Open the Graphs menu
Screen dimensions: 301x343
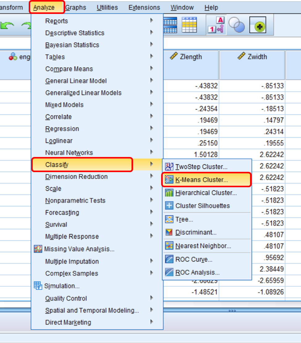76,7
